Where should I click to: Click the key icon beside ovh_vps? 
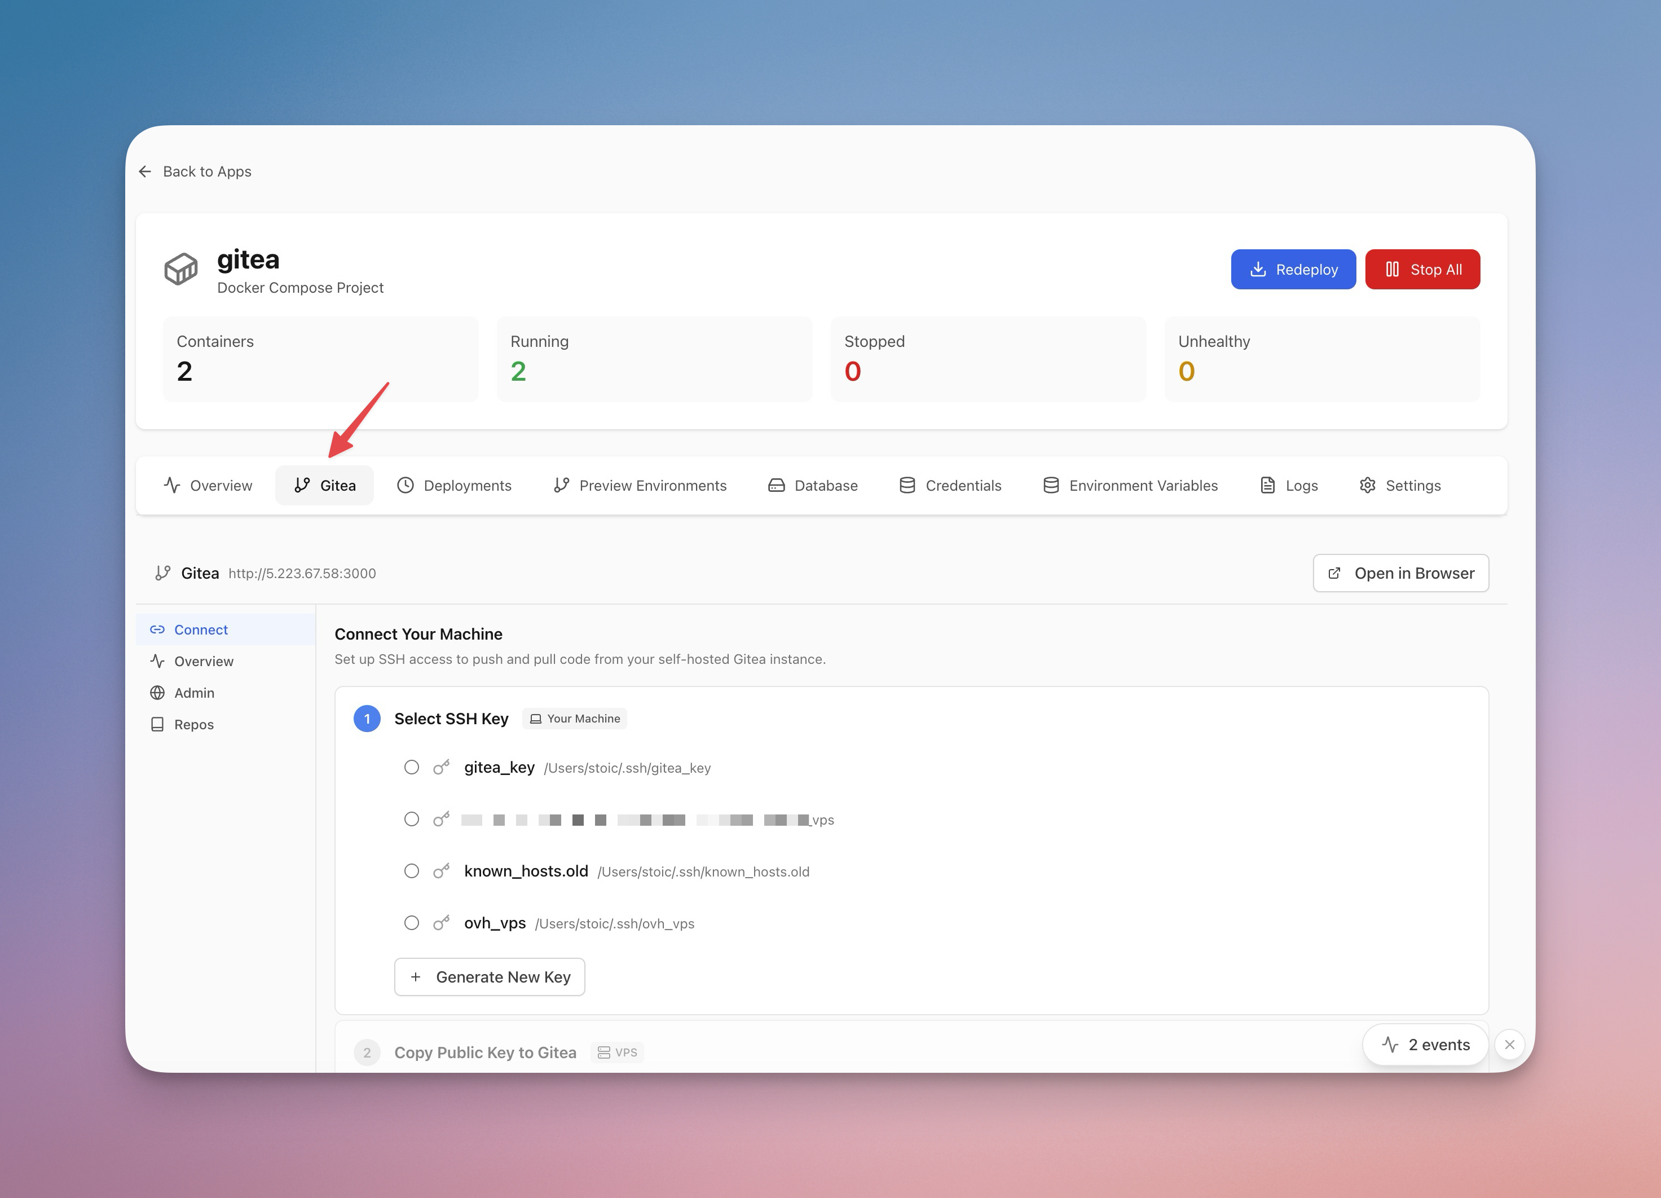pyautogui.click(x=441, y=923)
